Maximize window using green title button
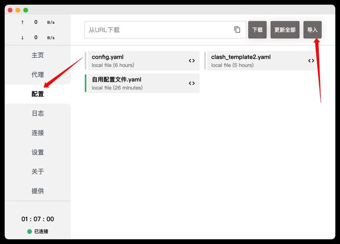 coord(25,10)
